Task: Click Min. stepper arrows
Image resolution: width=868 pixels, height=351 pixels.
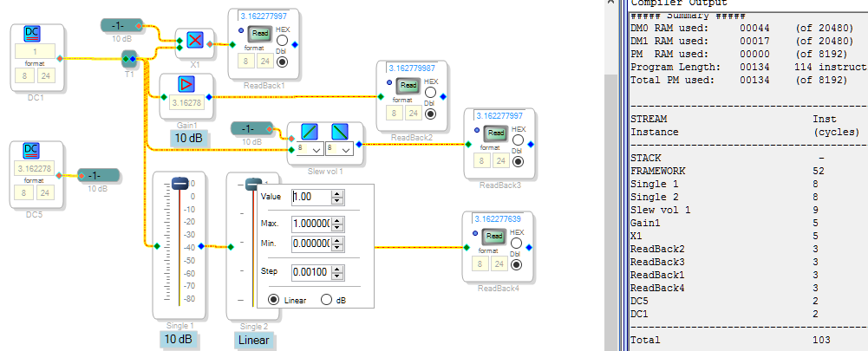Action: pos(338,244)
